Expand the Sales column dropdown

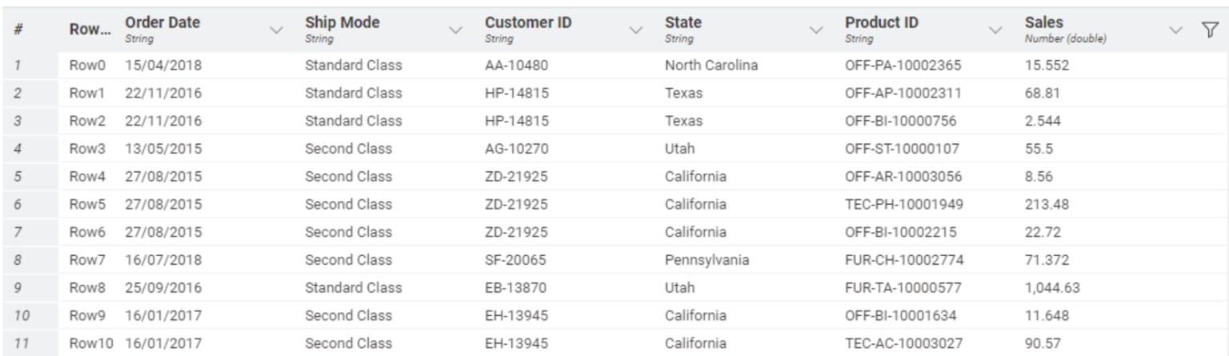pos(1175,30)
